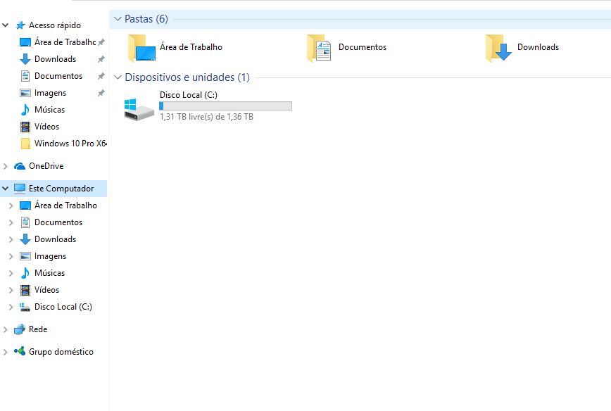Select Vídeos label under Acesso rápido
Image resolution: width=611 pixels, height=411 pixels.
coord(46,127)
